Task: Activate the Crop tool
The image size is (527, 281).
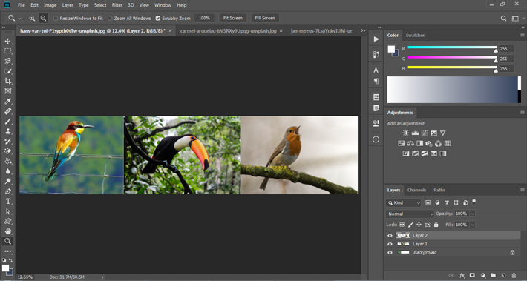Action: click(x=7, y=81)
